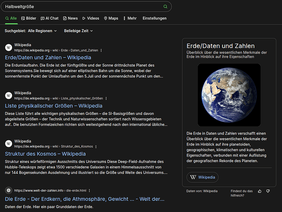Click the Wikipedia button in the info panel
282x212 pixels.
point(203,177)
